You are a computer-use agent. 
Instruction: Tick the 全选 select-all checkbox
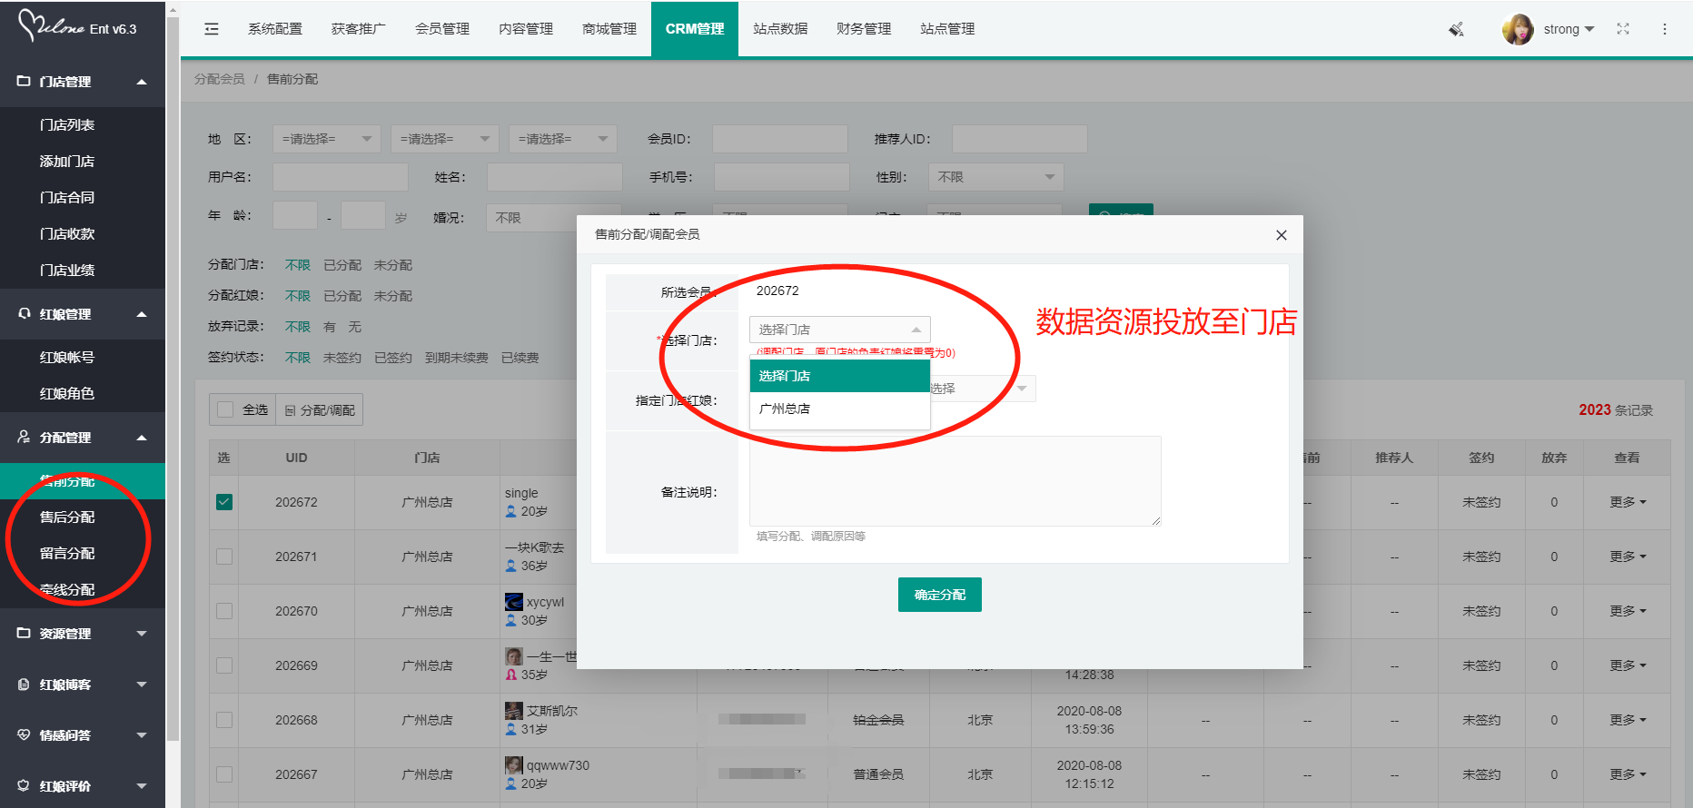pyautogui.click(x=225, y=409)
